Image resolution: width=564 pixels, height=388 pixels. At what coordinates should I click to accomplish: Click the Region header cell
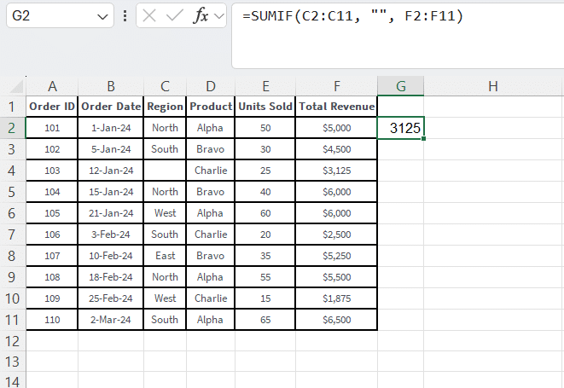[165, 107]
